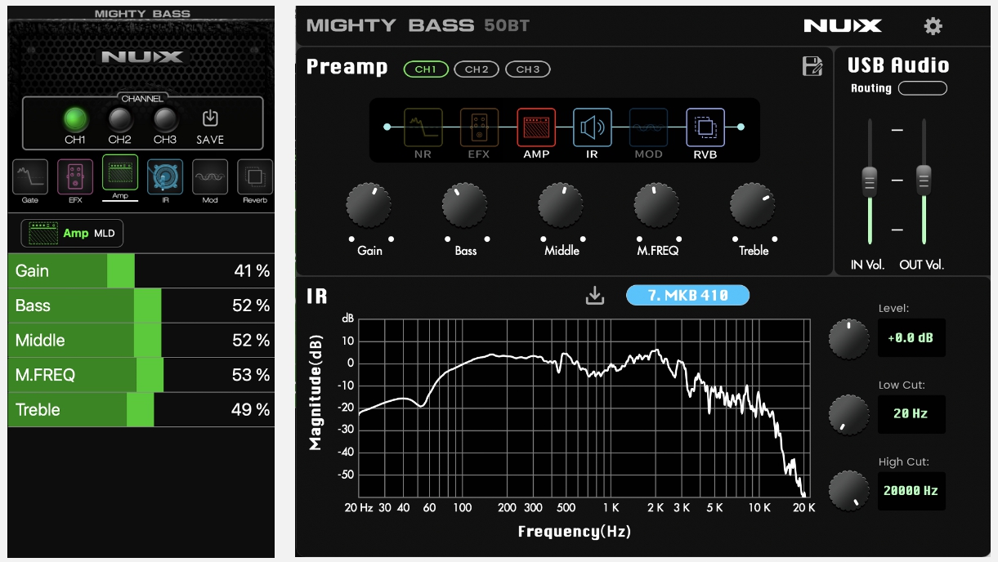998x562 pixels.
Task: Click the "USB Audio" panel title
Action: click(x=898, y=65)
